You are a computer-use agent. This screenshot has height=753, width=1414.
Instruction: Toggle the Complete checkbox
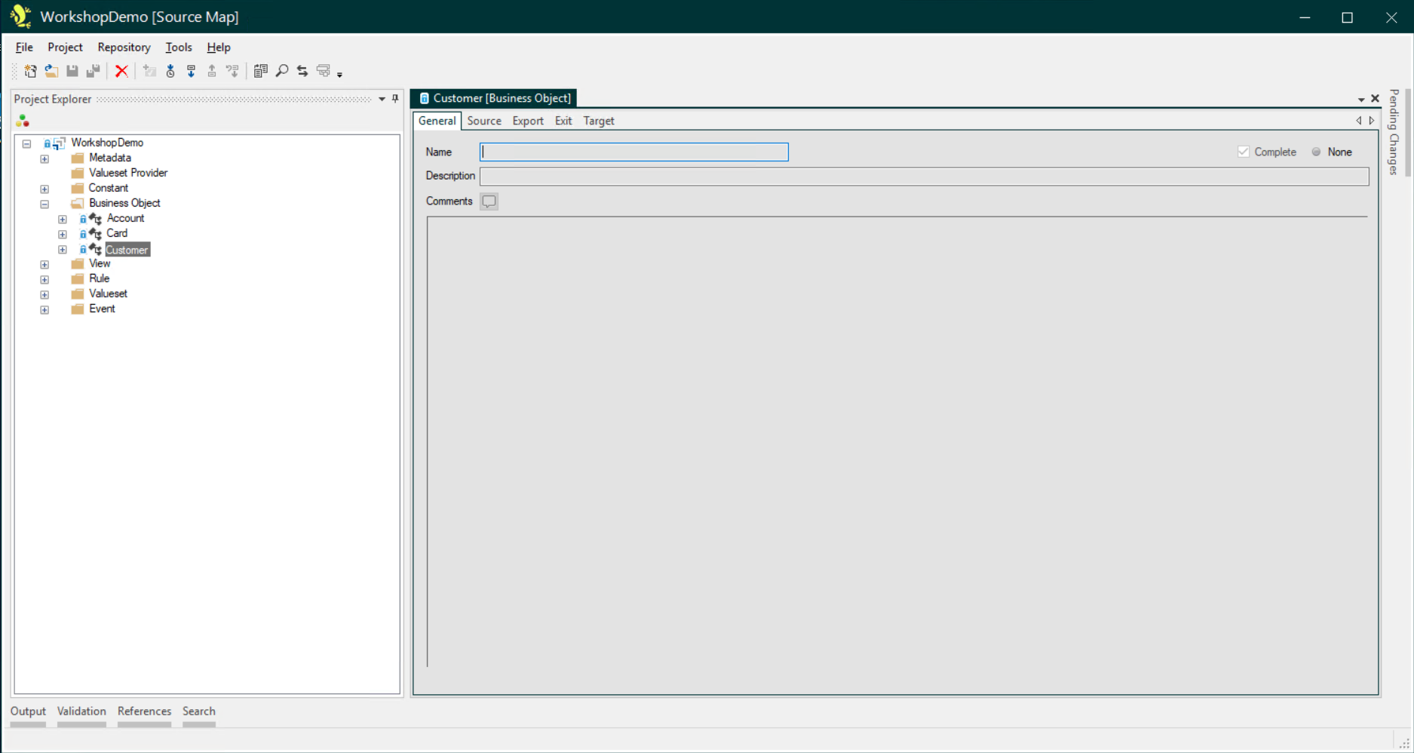pyautogui.click(x=1244, y=152)
